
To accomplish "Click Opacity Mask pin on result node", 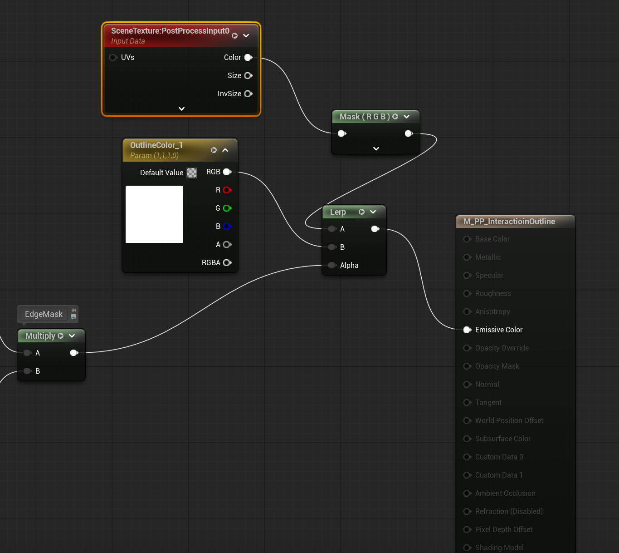I will (468, 366).
